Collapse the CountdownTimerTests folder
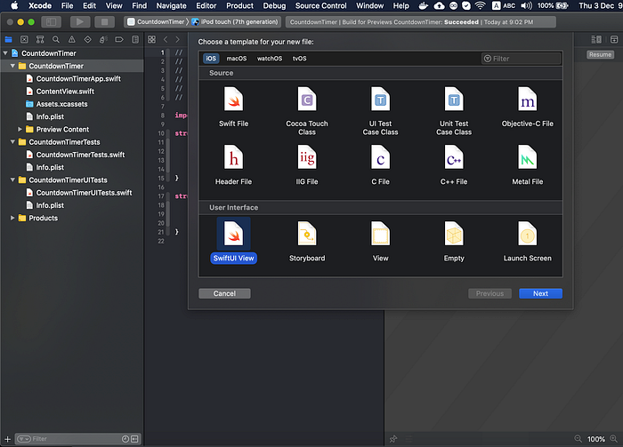623x447 pixels. (12, 141)
